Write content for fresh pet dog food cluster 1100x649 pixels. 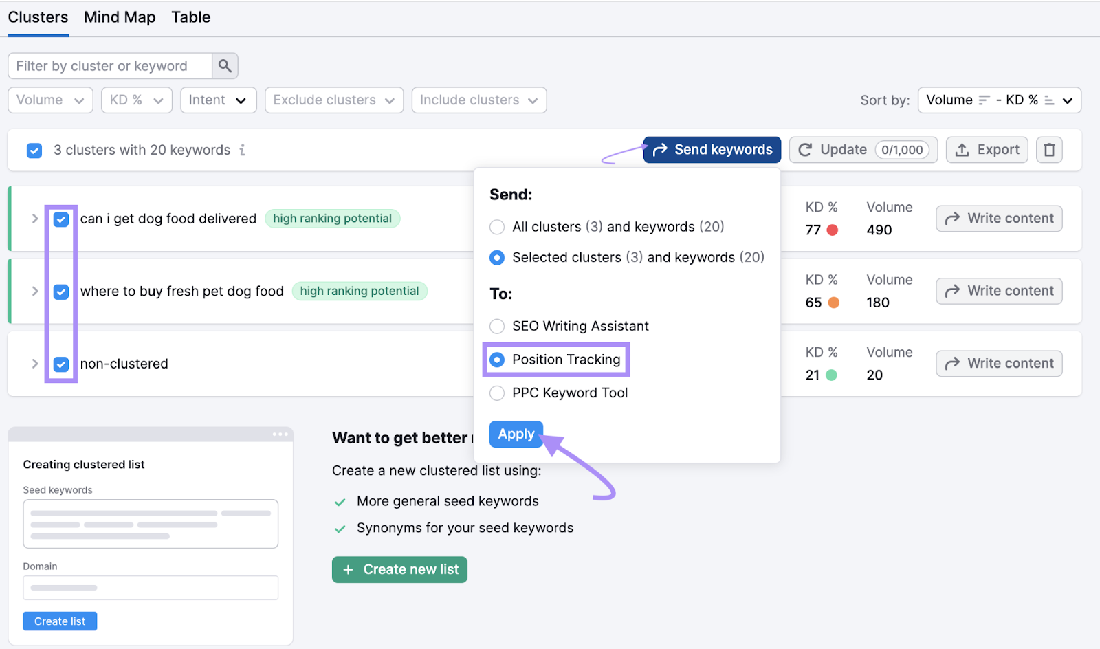click(999, 291)
